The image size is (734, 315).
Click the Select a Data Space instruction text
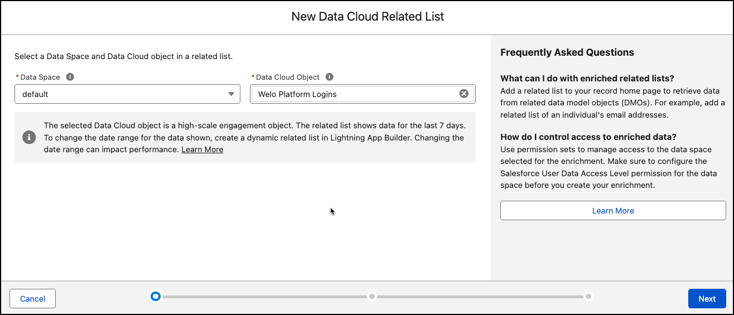click(x=123, y=56)
